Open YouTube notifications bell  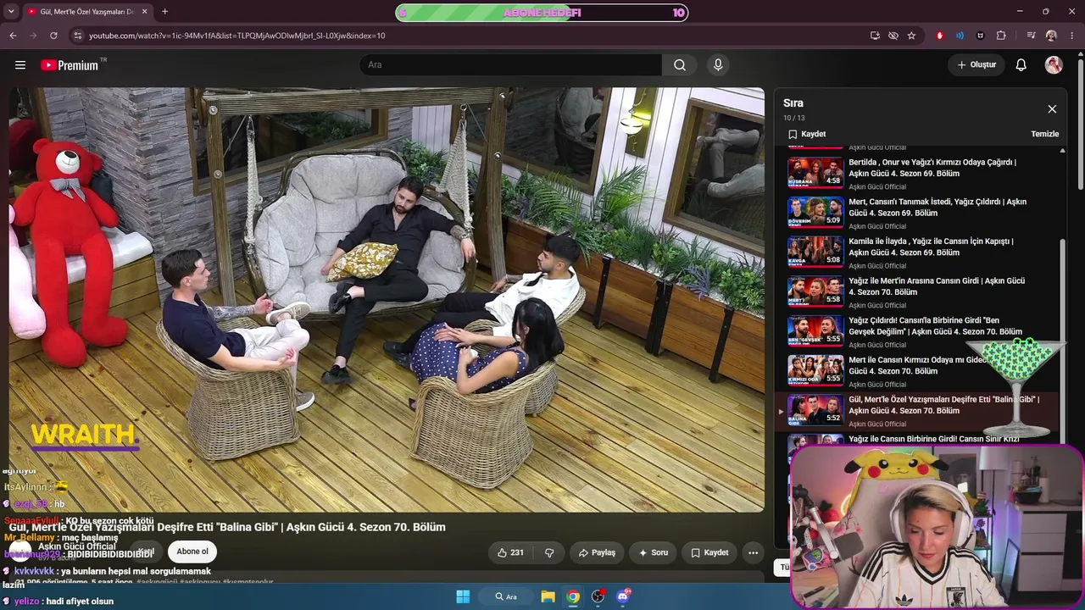(1021, 65)
